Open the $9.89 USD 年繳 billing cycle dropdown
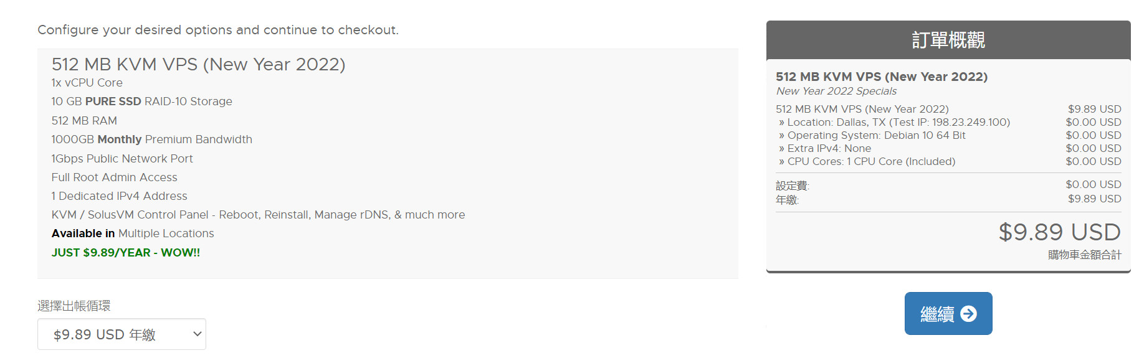 [112, 334]
